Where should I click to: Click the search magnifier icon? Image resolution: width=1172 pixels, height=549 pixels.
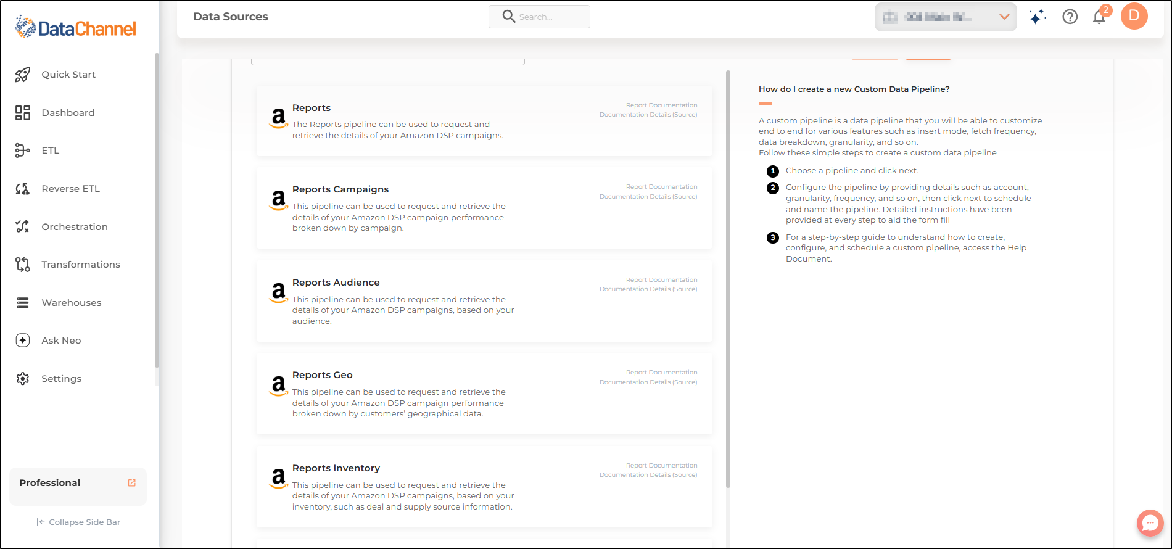pyautogui.click(x=509, y=16)
